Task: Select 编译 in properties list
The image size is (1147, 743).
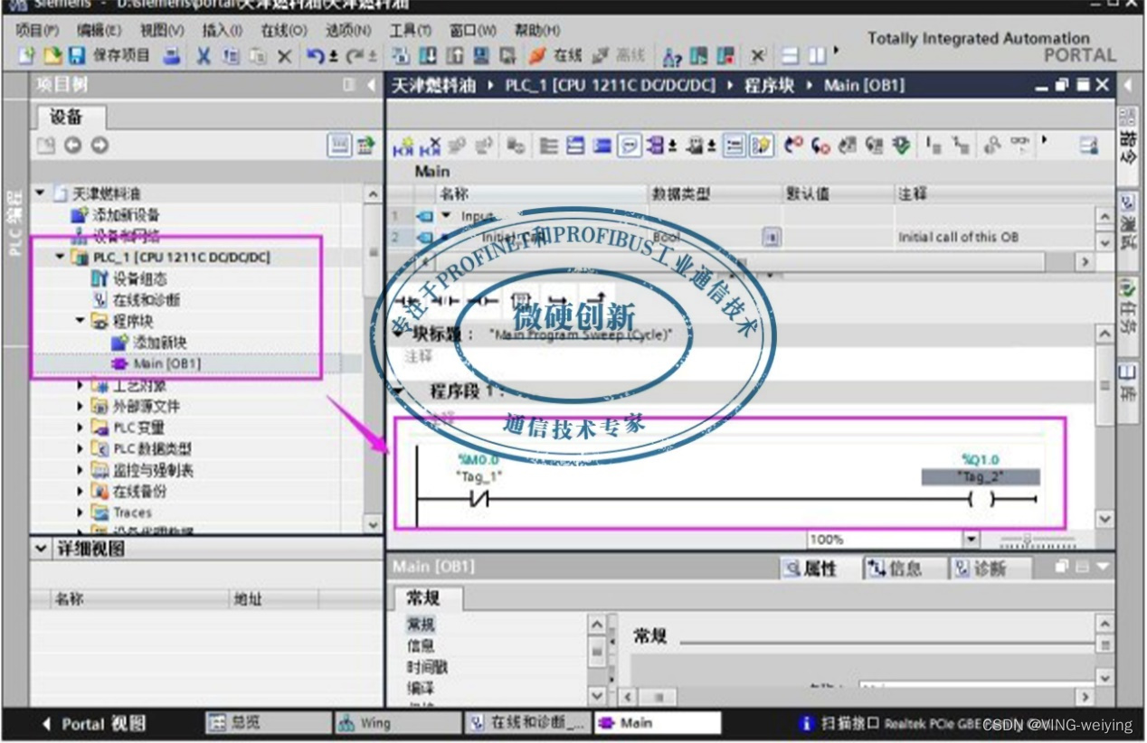Action: click(x=421, y=689)
